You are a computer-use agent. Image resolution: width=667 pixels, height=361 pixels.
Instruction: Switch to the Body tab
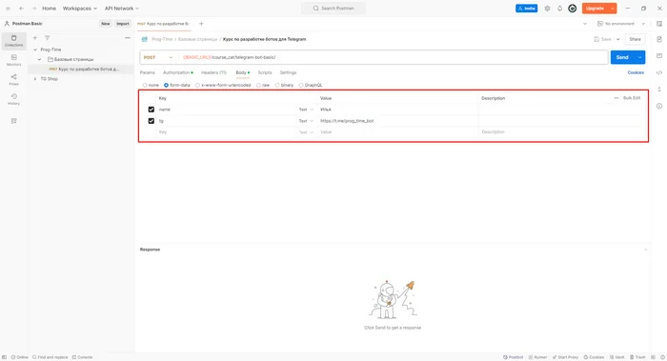click(242, 72)
